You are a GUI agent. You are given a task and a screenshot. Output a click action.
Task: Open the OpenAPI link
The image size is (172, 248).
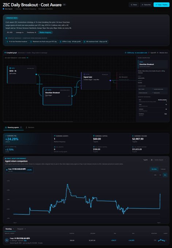click(153, 53)
